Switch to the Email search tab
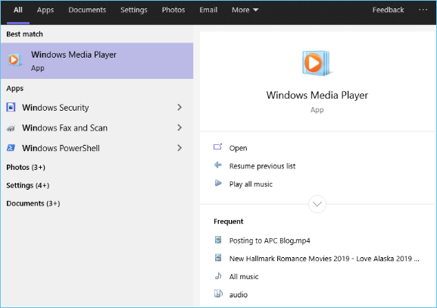The image size is (437, 308). [208, 10]
